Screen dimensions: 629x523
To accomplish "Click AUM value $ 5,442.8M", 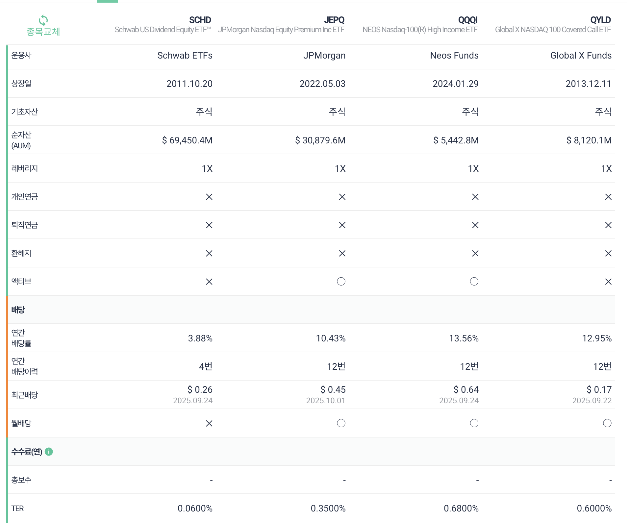I will click(x=456, y=140).
